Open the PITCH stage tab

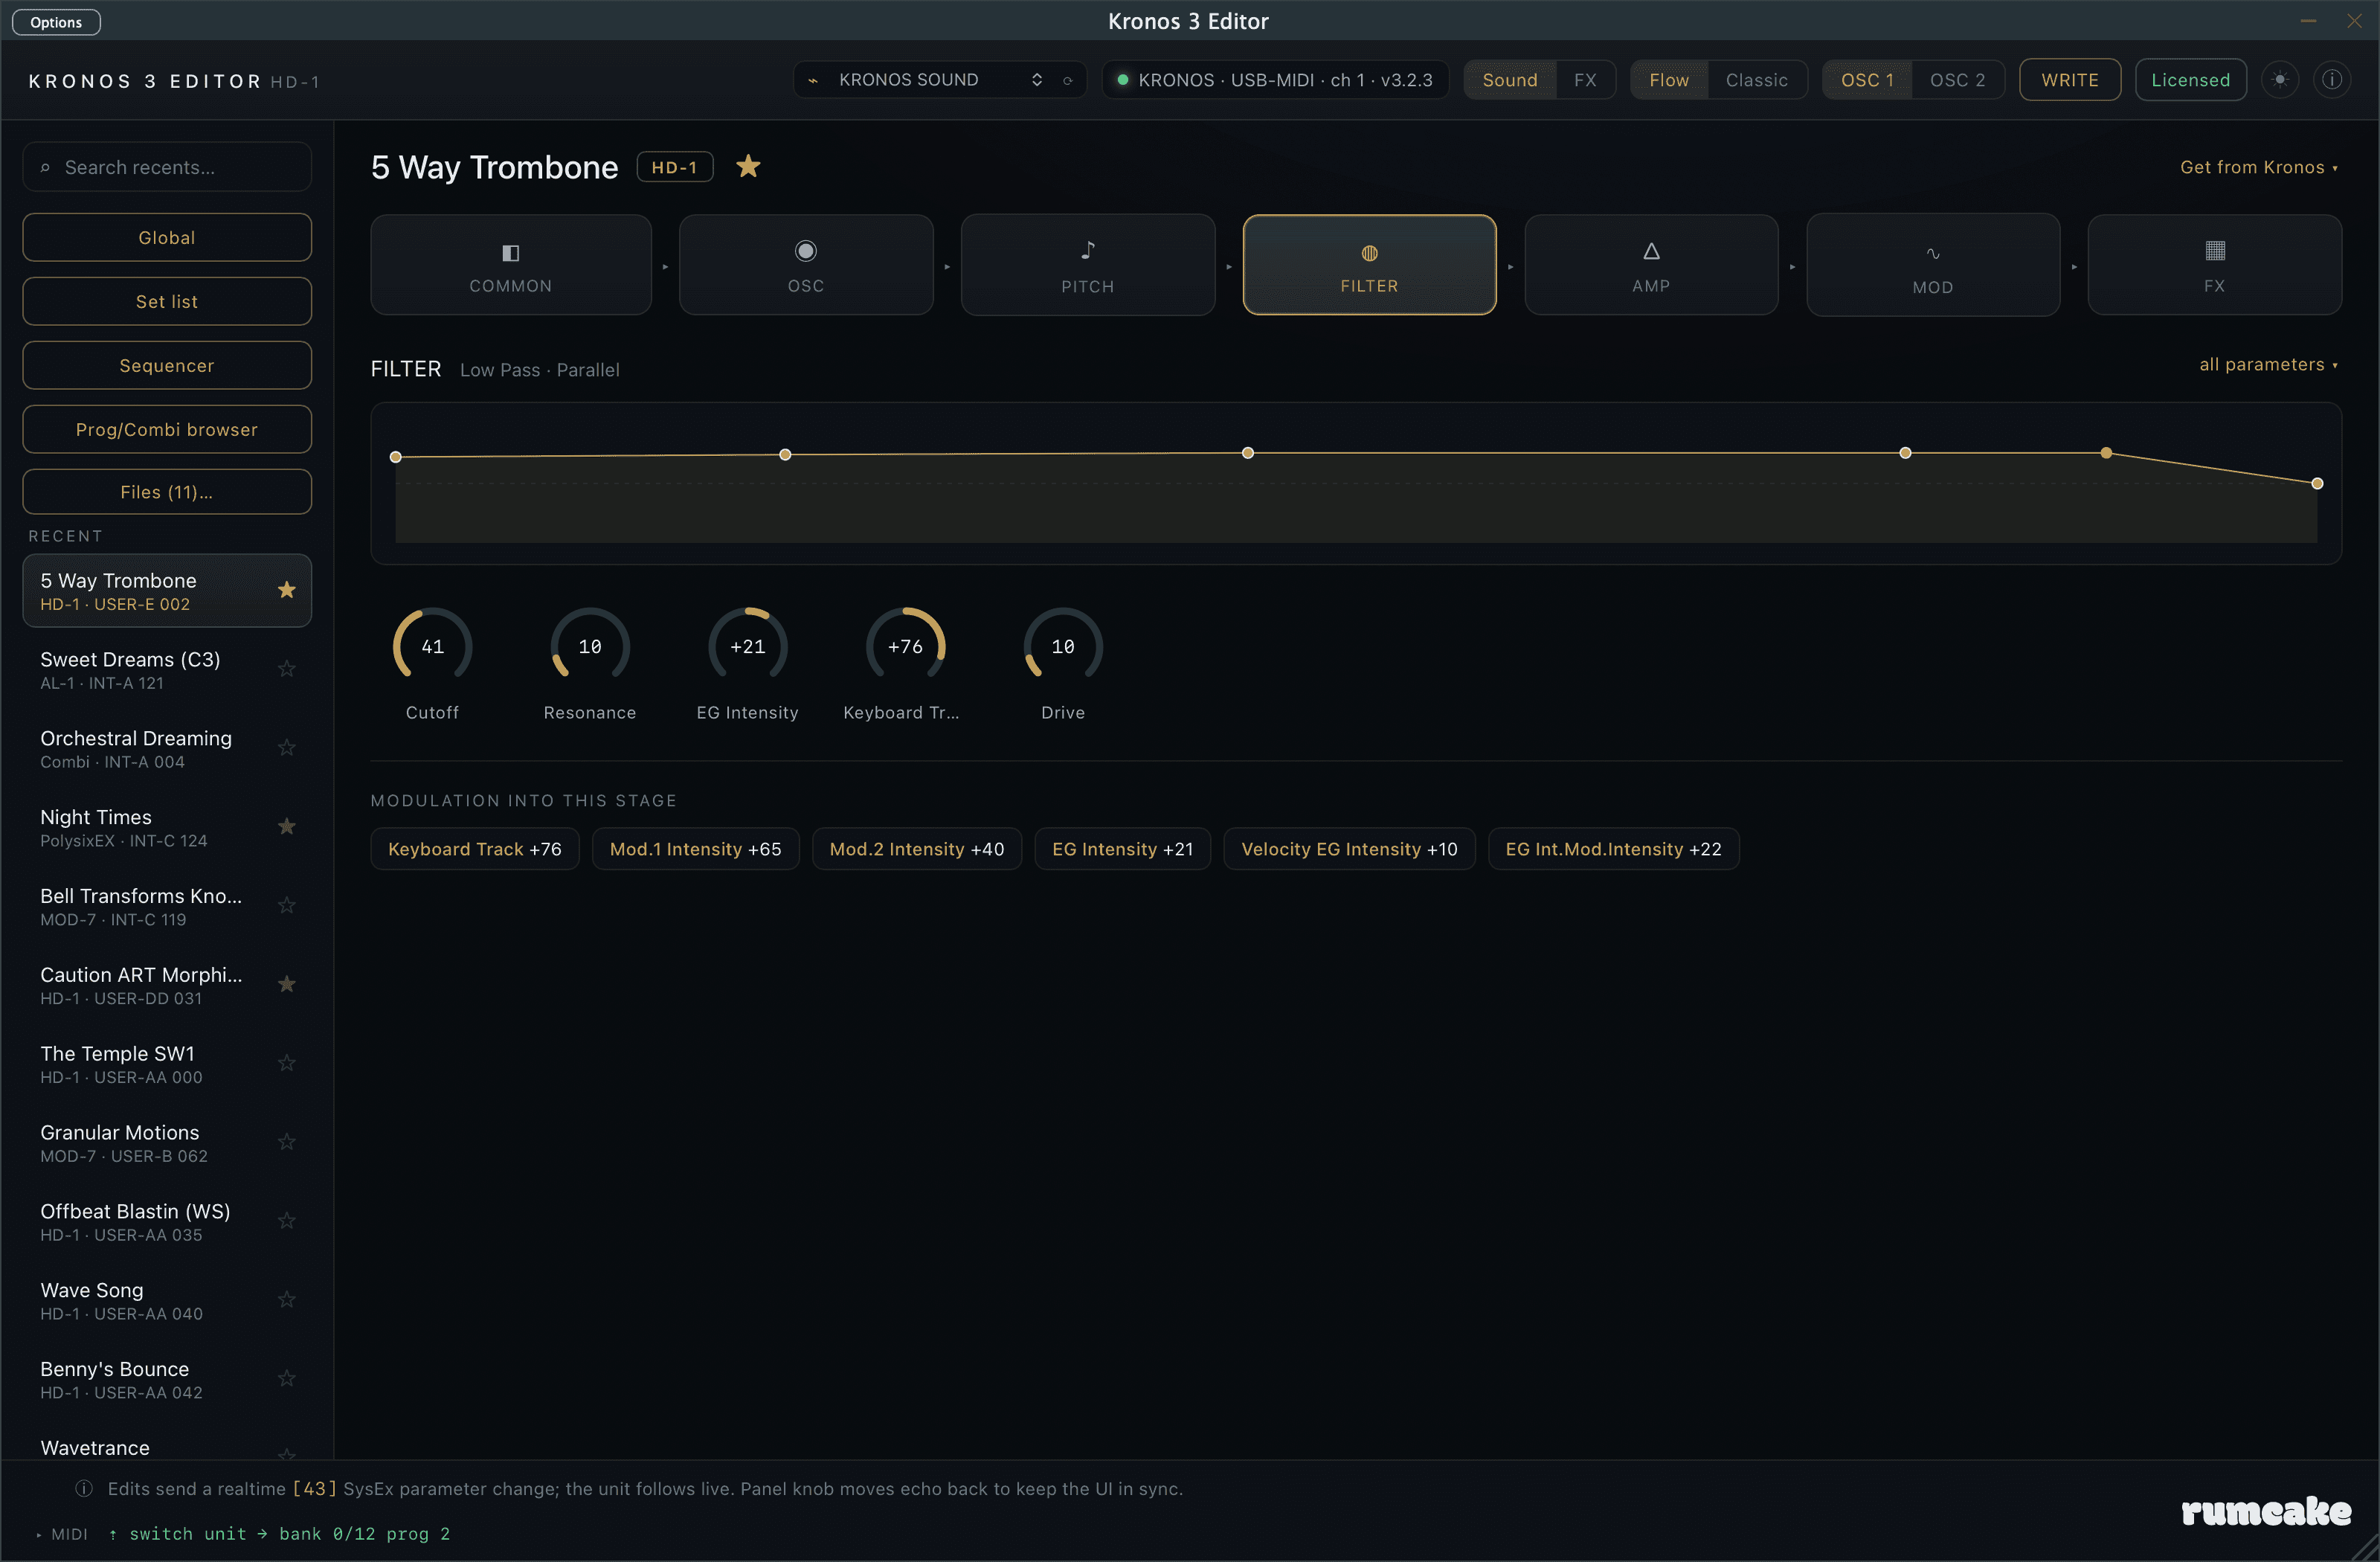[x=1088, y=265]
